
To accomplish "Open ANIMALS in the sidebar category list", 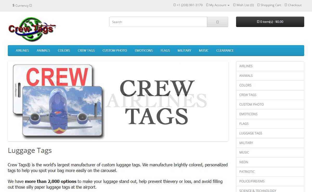I will (270, 76).
